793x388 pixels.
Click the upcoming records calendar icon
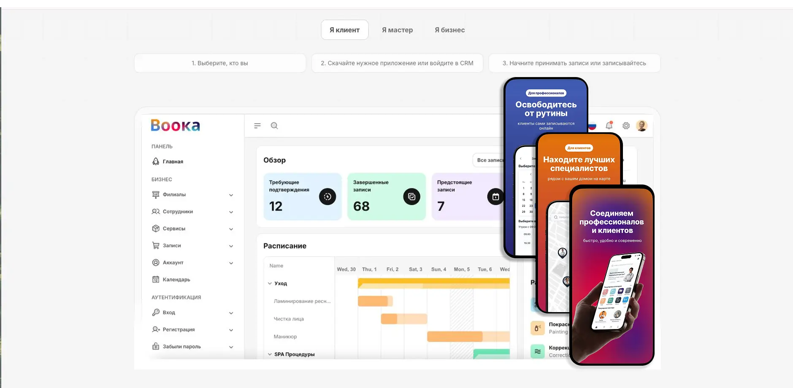click(x=495, y=197)
